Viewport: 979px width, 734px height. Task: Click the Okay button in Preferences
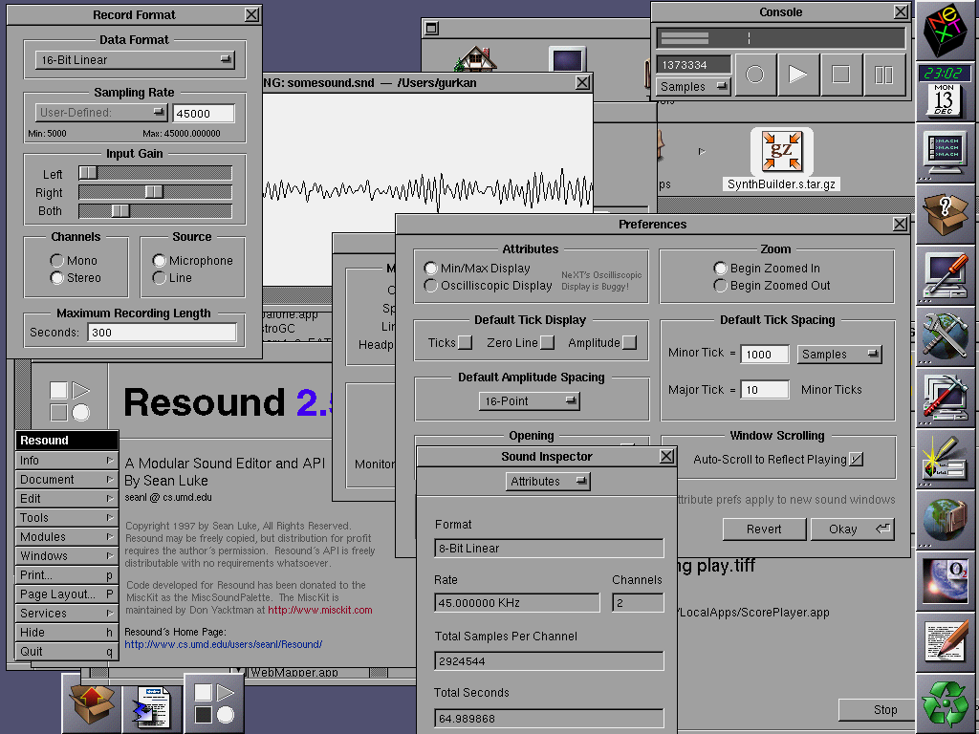tap(852, 529)
